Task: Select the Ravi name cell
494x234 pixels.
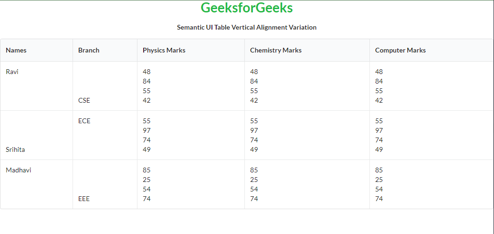Action: coord(12,72)
